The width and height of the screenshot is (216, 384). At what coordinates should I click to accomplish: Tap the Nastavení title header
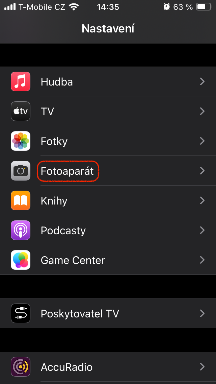pos(108,29)
